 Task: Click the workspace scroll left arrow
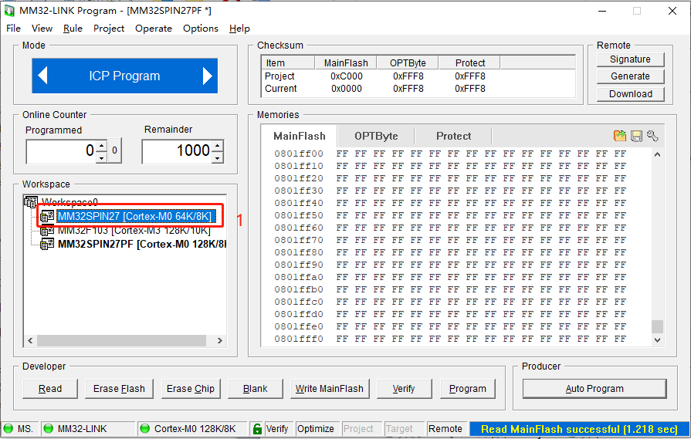click(x=30, y=340)
